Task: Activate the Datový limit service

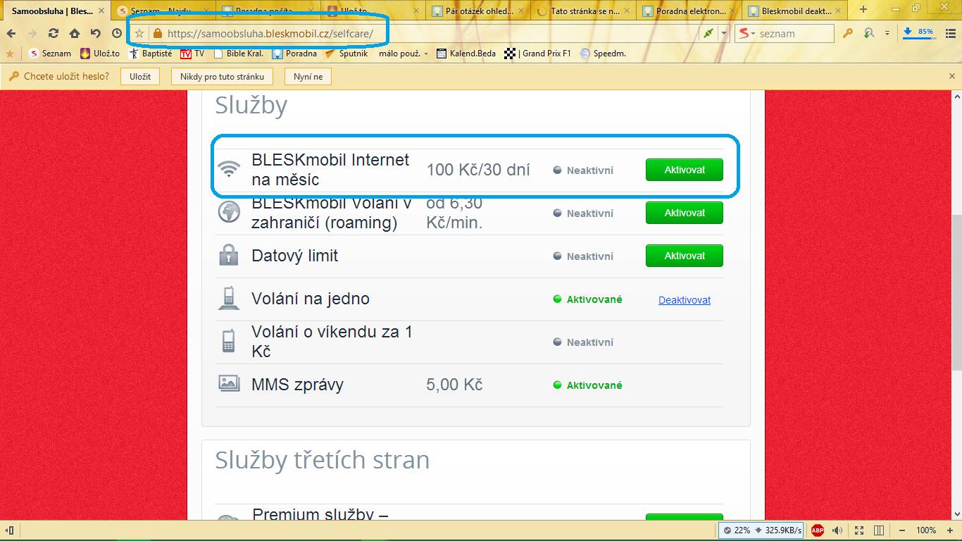Action: (685, 256)
